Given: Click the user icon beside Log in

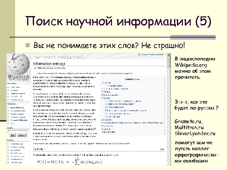Looking at the screenshot, I should tap(139, 54).
